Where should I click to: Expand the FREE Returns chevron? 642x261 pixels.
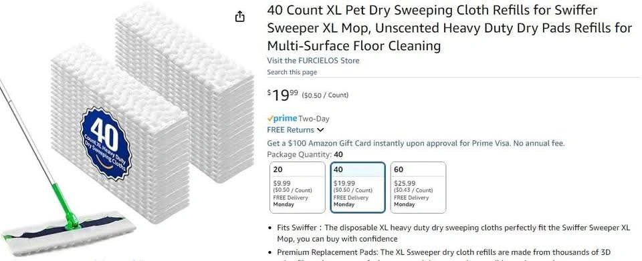click(x=320, y=130)
